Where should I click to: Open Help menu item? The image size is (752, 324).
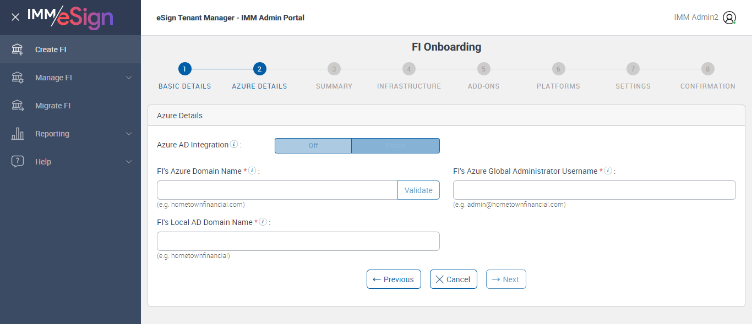pyautogui.click(x=70, y=162)
